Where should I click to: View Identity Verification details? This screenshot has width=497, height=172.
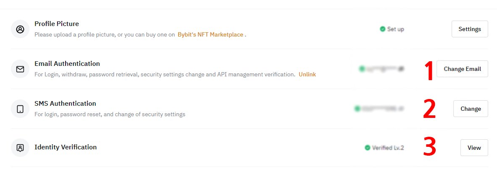pos(474,148)
